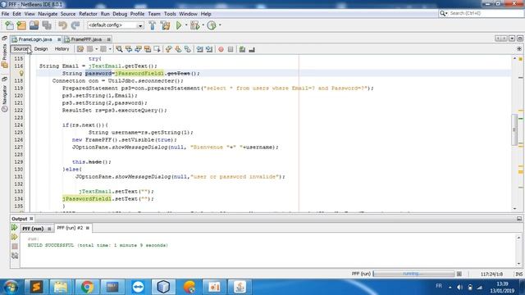Expand the Run Project dropdown arrow
Screen dimensions: 525x295
point(186,25)
